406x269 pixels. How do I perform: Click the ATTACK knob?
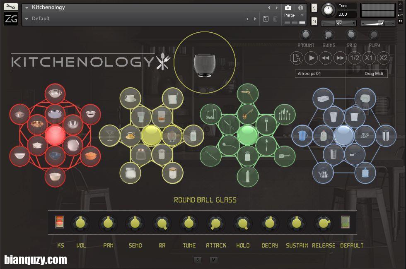click(216, 223)
